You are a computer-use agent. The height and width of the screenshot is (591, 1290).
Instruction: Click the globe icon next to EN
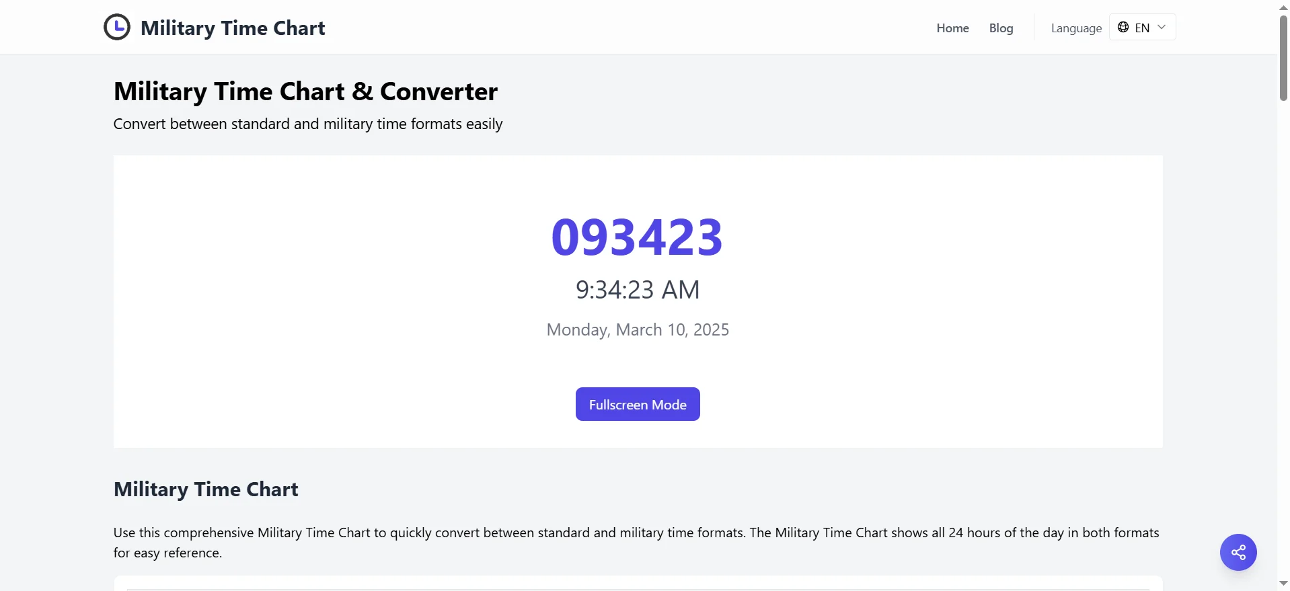click(1123, 28)
